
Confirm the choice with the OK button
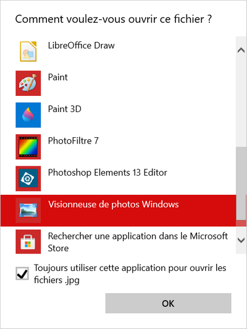[168, 303]
